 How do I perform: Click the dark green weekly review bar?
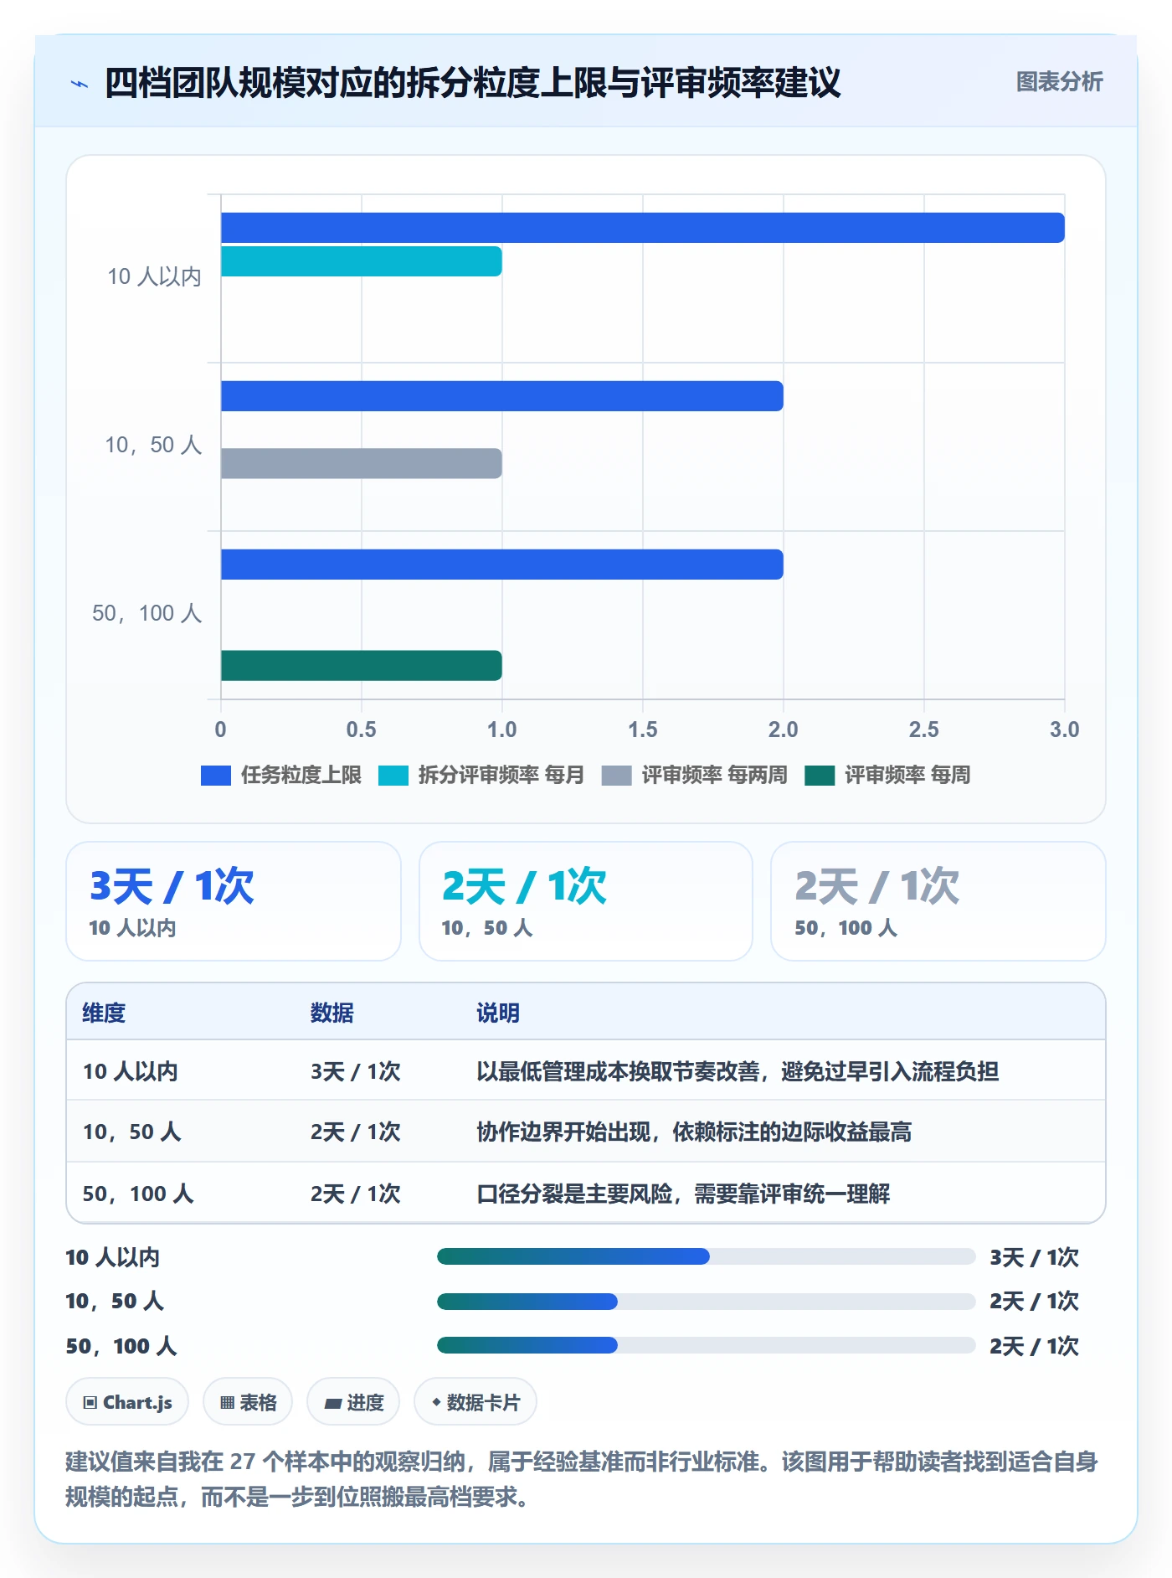pyautogui.click(x=362, y=666)
